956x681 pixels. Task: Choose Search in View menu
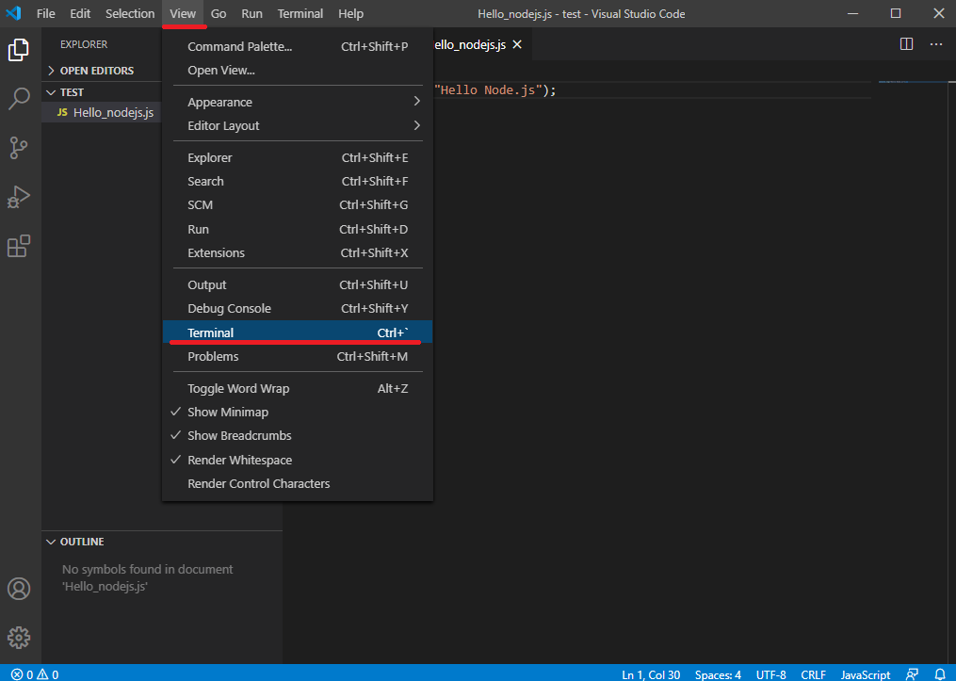click(298, 181)
